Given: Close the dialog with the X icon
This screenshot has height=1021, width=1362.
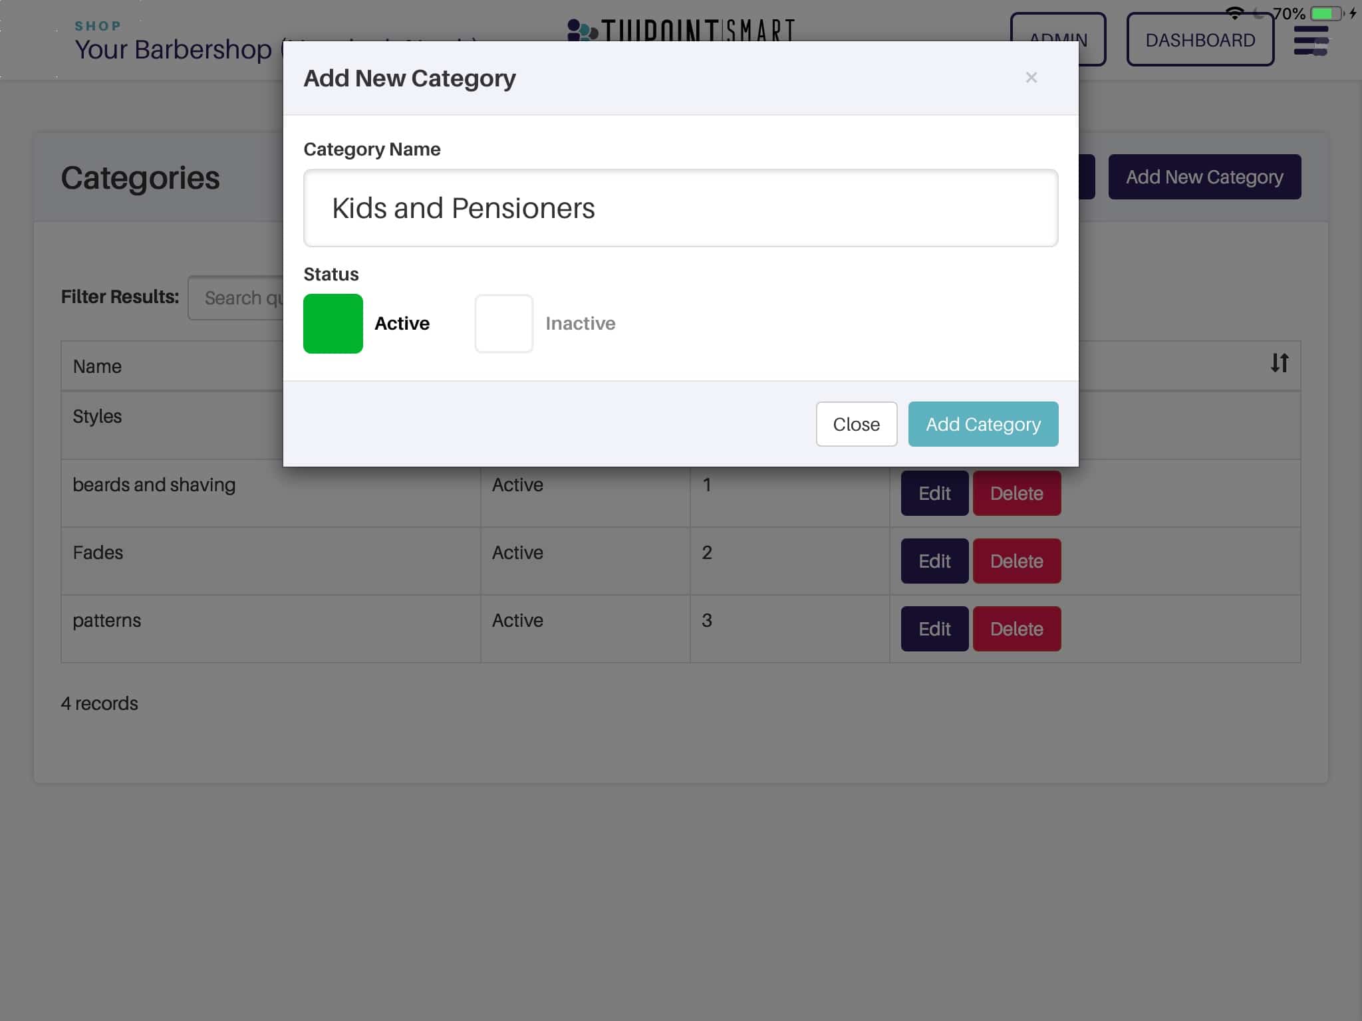Looking at the screenshot, I should [1031, 78].
